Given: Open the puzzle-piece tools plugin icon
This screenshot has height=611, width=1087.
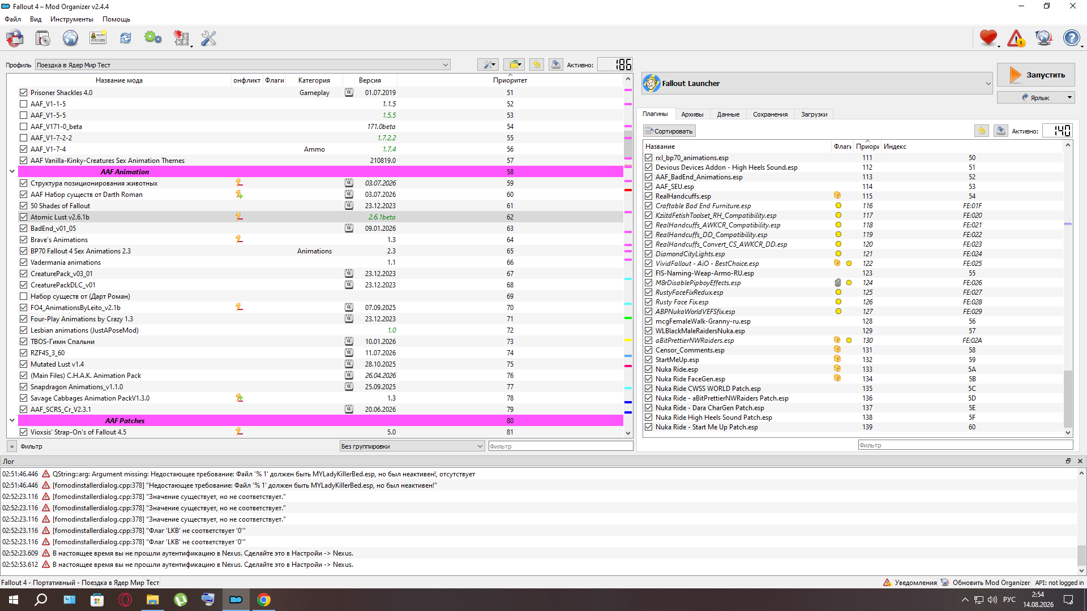Looking at the screenshot, I should click(x=181, y=38).
